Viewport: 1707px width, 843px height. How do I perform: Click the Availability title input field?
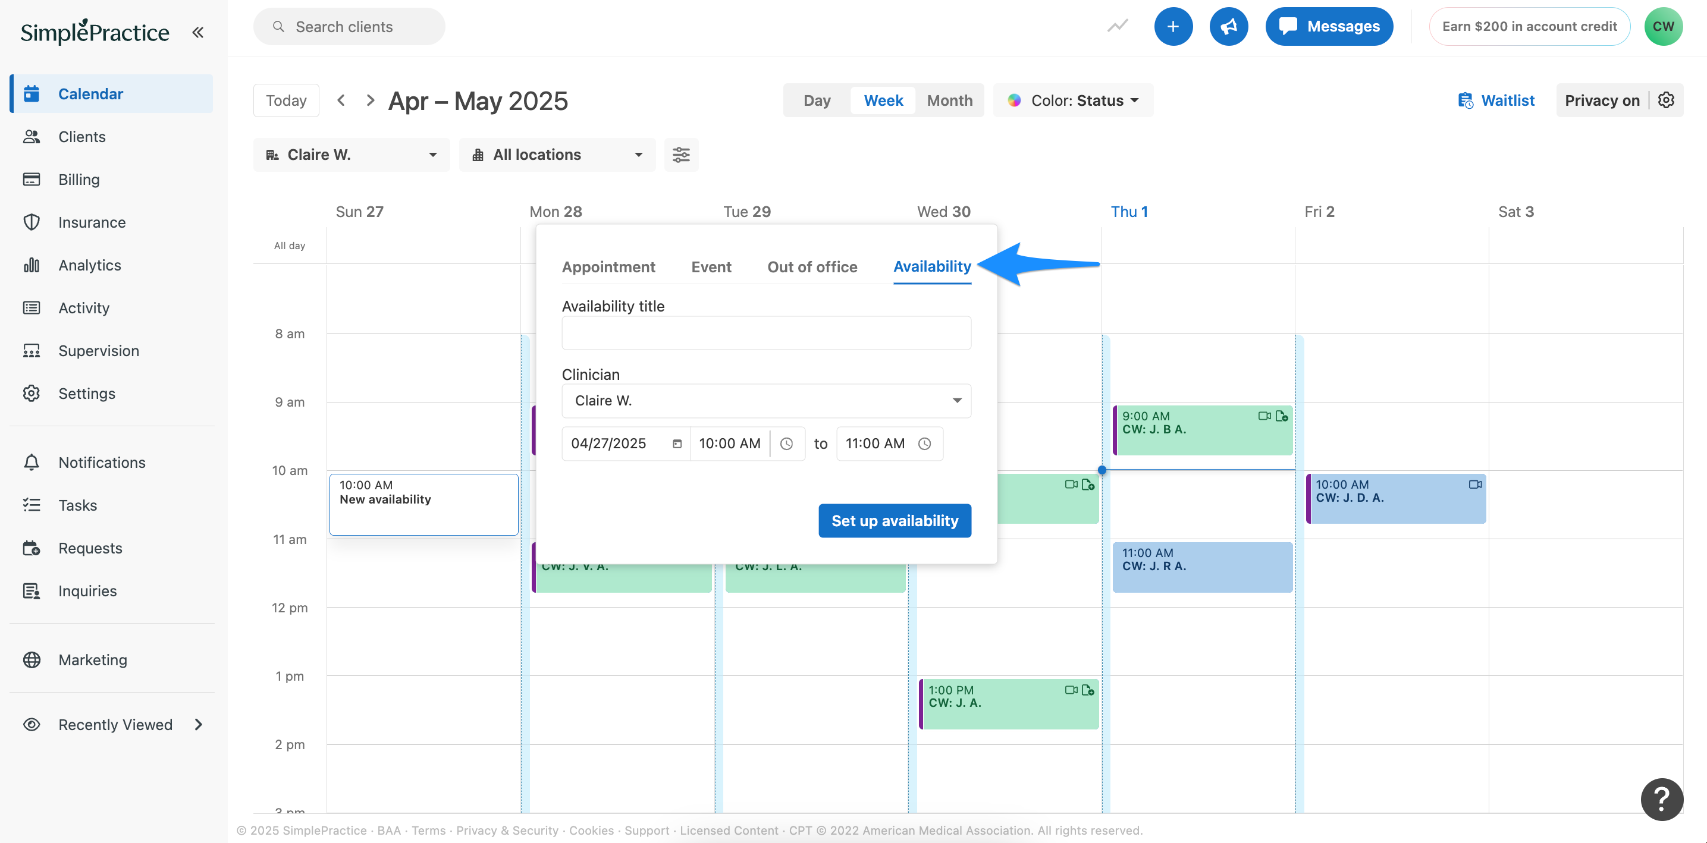766,332
